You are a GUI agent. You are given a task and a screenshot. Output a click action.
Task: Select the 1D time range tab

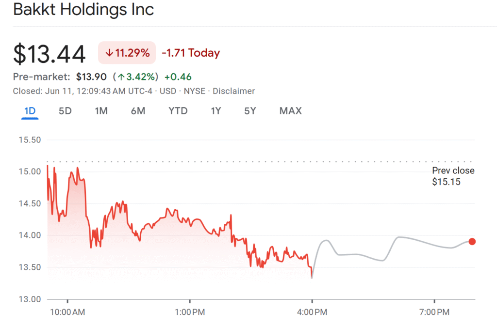(30, 111)
